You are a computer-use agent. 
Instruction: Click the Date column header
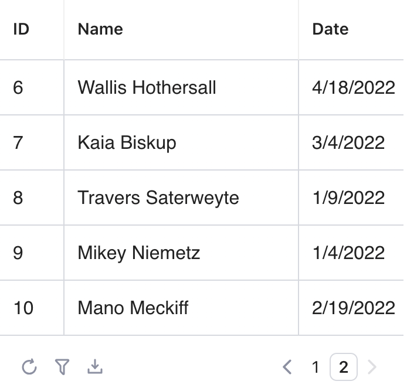330,29
